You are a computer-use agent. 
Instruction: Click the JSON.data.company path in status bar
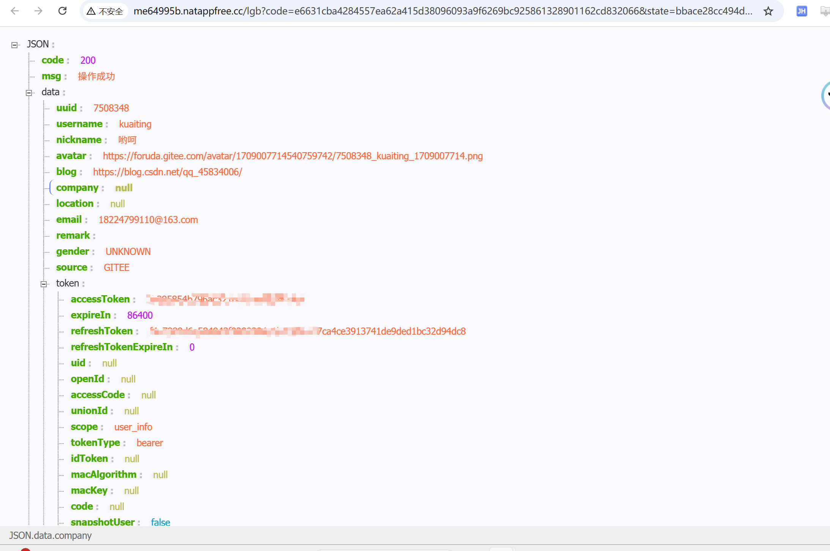coord(50,535)
